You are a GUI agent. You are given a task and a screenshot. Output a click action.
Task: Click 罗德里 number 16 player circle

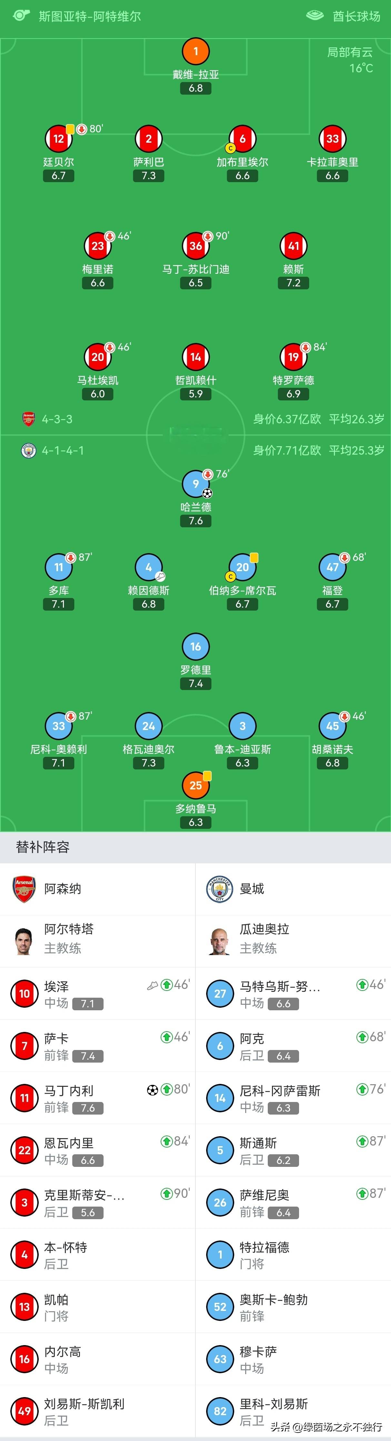point(195,647)
